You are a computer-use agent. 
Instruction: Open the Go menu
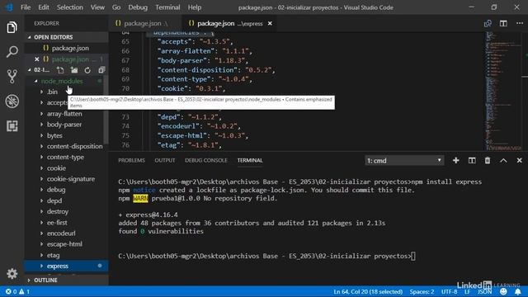coord(116,7)
